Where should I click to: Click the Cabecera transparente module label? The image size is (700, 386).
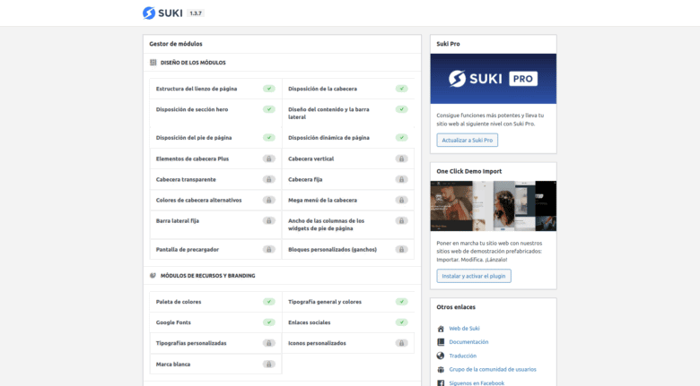pos(186,180)
